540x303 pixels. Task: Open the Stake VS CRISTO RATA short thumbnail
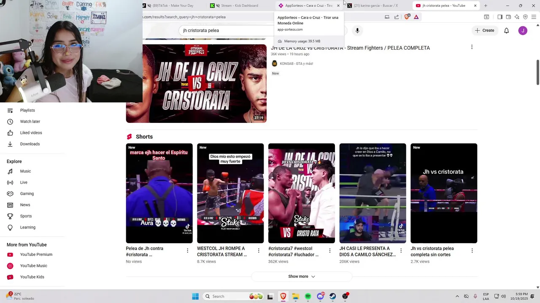point(302,193)
